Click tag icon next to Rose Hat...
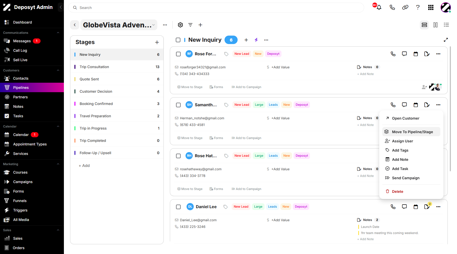This screenshot has width=457, height=254. point(226,156)
